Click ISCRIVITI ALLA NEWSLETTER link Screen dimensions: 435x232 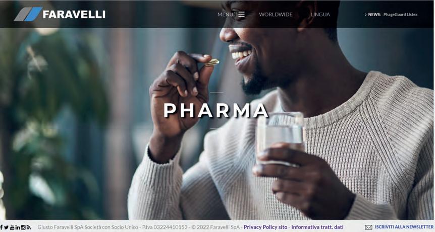(x=404, y=227)
